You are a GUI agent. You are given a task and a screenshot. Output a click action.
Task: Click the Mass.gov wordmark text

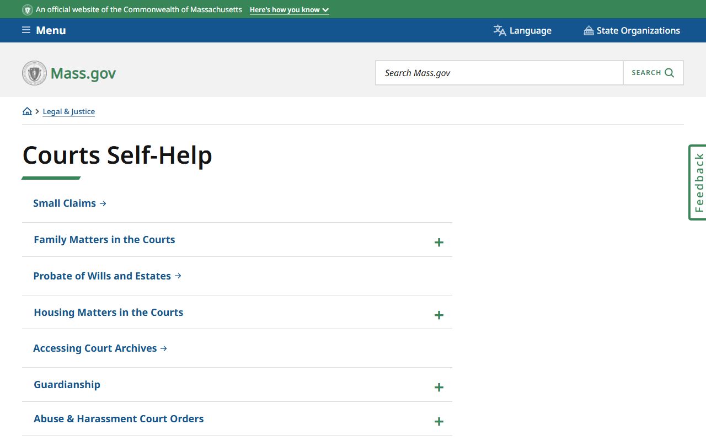pyautogui.click(x=83, y=73)
